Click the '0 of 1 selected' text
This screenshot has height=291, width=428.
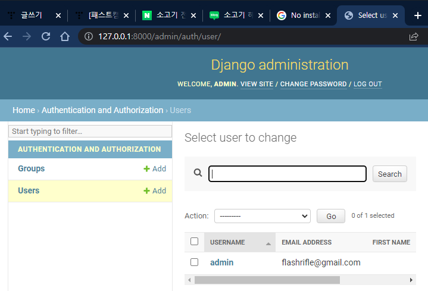(373, 215)
